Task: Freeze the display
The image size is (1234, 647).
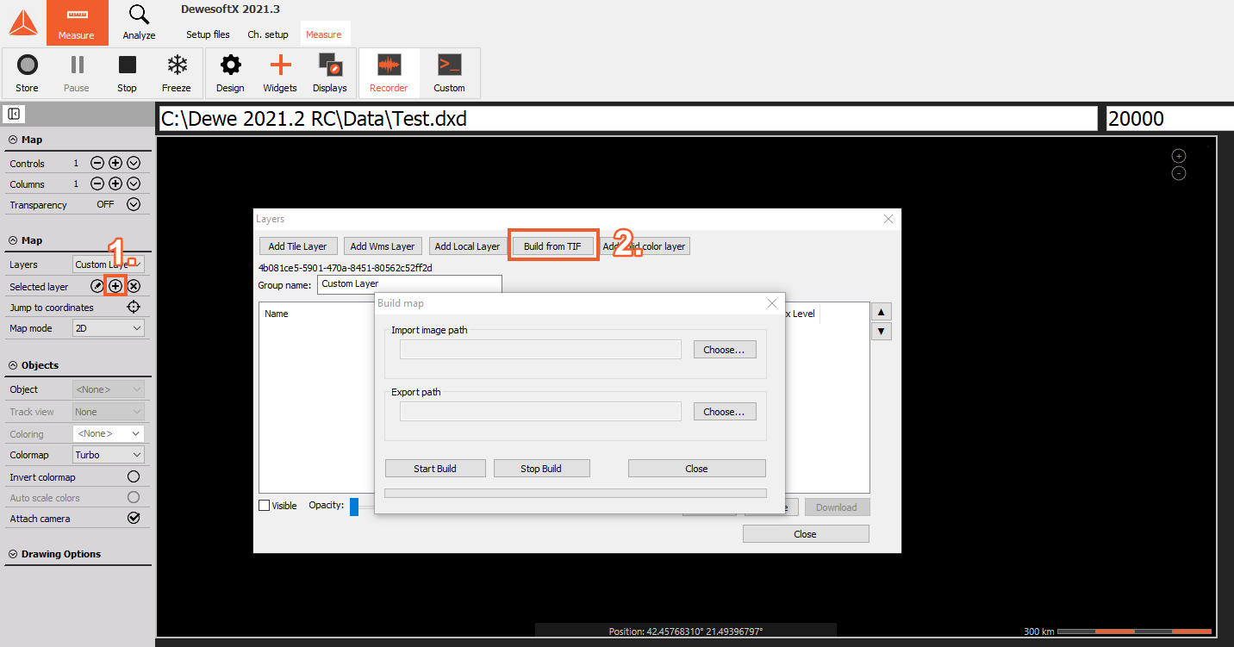Action: (177, 73)
